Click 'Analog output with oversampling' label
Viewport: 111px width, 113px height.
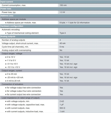(16, 50)
